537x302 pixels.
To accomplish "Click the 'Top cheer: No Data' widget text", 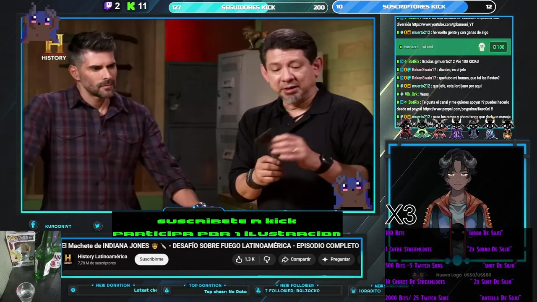I will click(225, 292).
